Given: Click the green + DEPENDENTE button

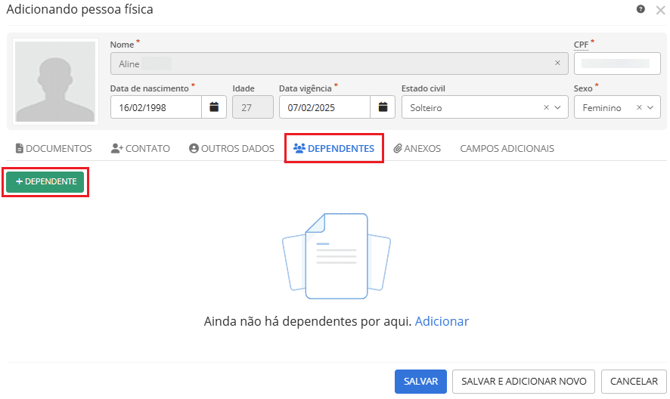Looking at the screenshot, I should [45, 181].
